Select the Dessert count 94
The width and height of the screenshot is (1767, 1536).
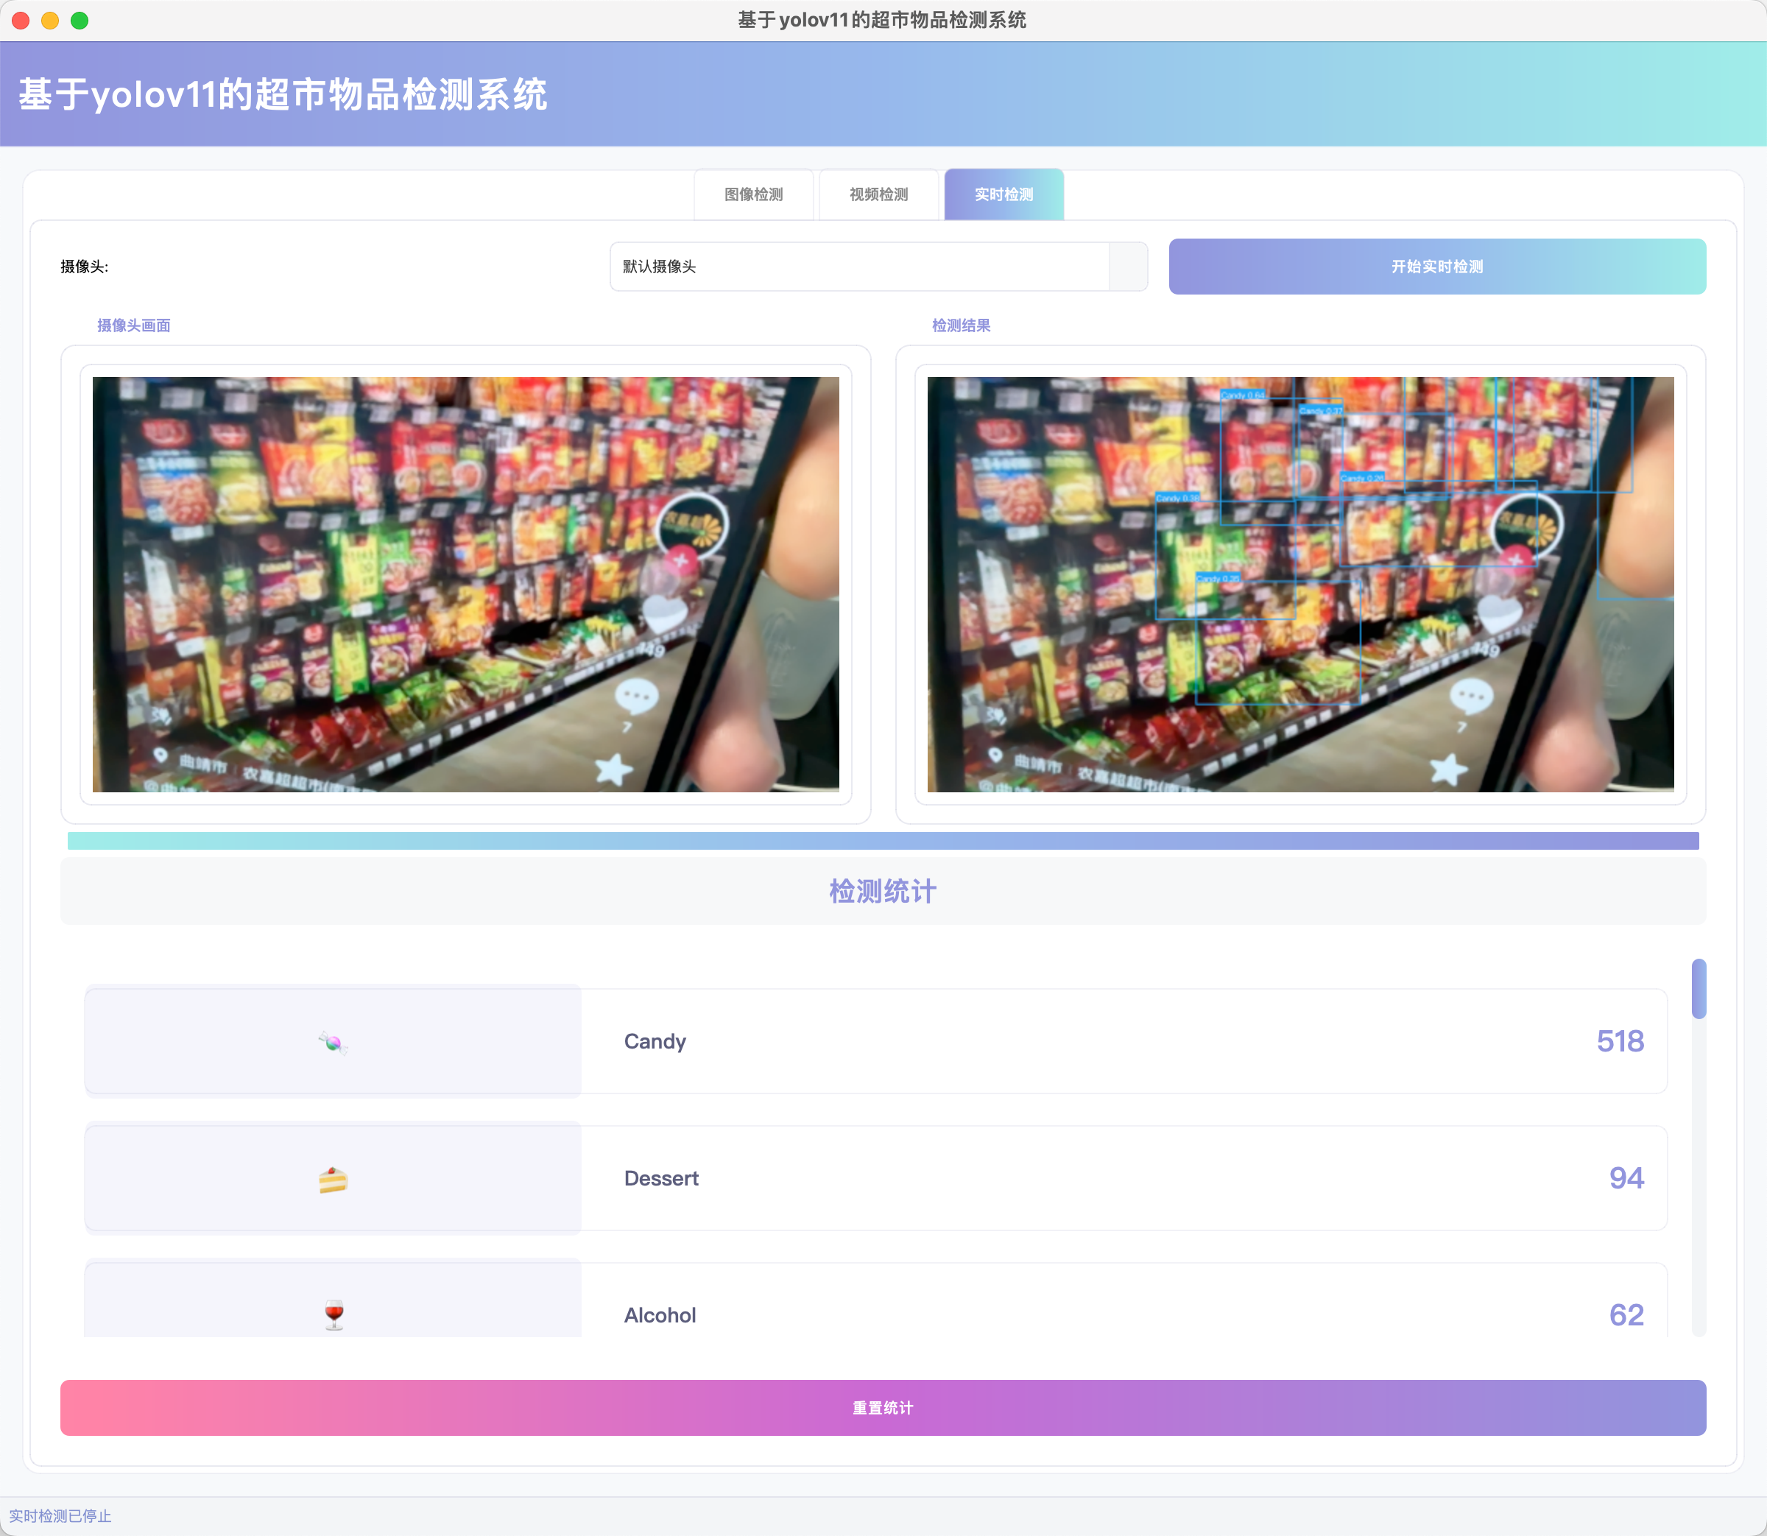click(1626, 1177)
